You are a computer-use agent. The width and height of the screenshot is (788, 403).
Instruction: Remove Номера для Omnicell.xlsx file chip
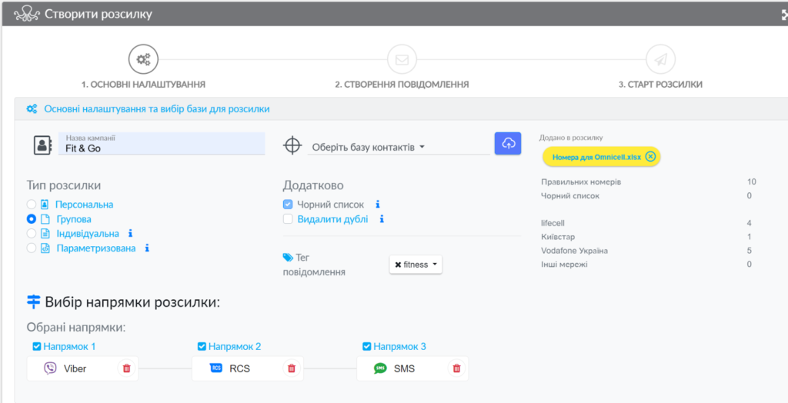pyautogui.click(x=650, y=157)
